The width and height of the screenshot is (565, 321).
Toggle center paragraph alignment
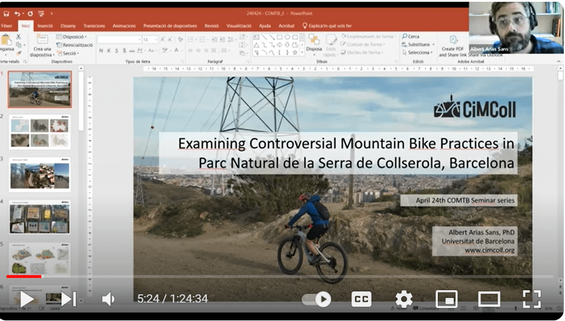[x=198, y=50]
